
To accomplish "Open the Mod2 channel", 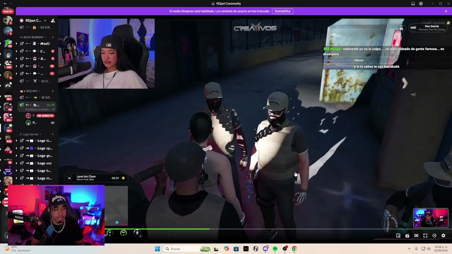I will point(37,44).
